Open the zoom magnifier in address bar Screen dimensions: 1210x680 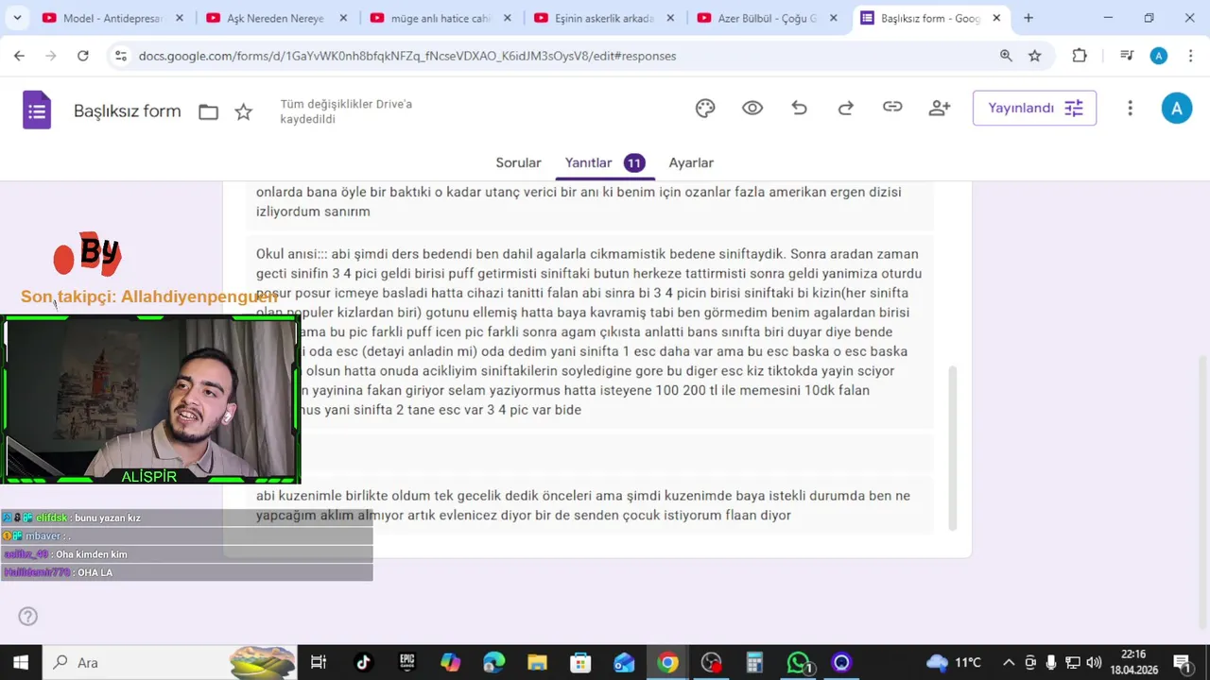pyautogui.click(x=1006, y=56)
